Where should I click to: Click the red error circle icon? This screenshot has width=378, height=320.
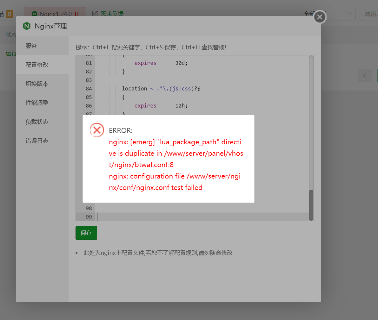click(x=97, y=130)
